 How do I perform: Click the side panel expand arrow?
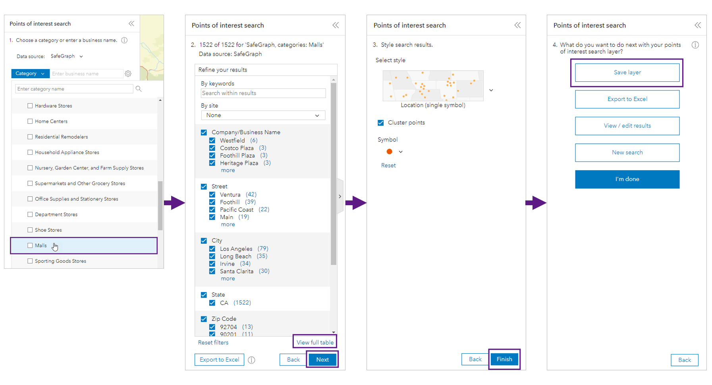pyautogui.click(x=340, y=196)
